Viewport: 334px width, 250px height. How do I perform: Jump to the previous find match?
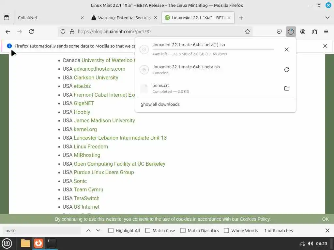coord(88,230)
